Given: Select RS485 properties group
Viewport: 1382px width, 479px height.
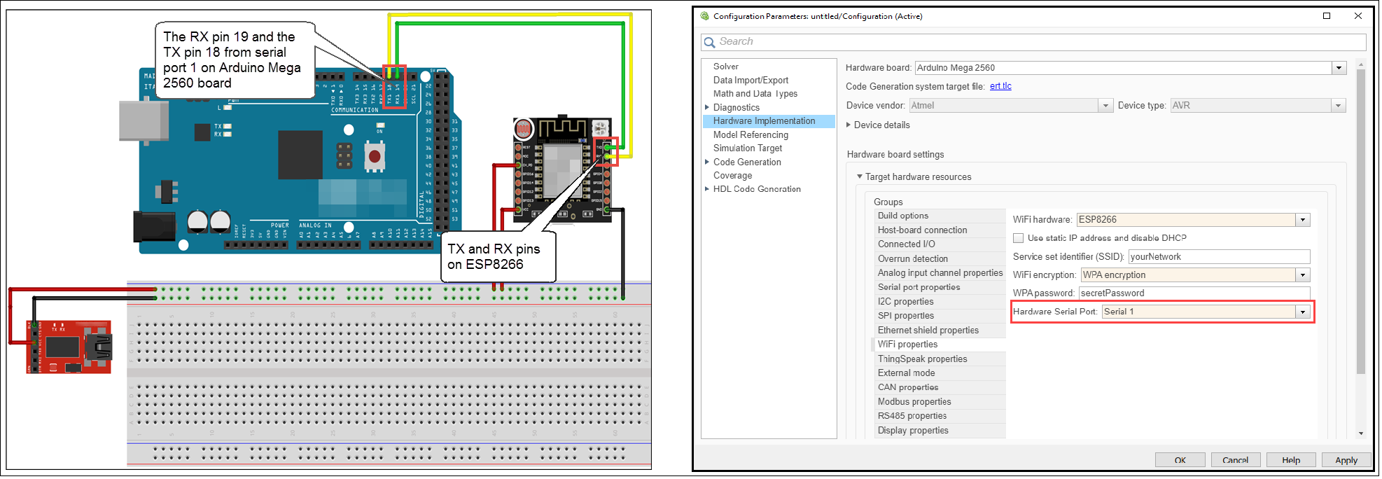Looking at the screenshot, I should (x=939, y=416).
